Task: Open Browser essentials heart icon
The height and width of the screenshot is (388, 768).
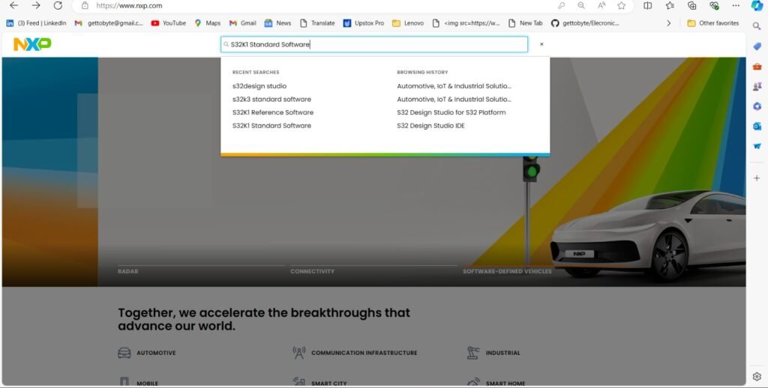Action: (x=714, y=6)
